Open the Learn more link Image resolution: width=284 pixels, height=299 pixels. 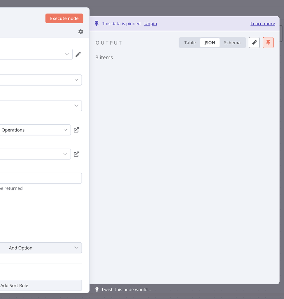coord(262,24)
